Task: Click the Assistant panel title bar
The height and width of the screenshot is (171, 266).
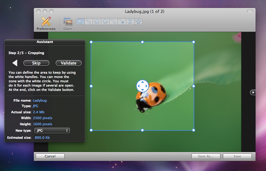Action: click(45, 42)
